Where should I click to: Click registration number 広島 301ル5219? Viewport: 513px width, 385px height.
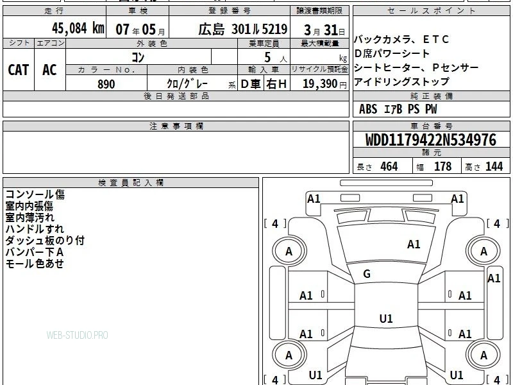tap(242, 29)
